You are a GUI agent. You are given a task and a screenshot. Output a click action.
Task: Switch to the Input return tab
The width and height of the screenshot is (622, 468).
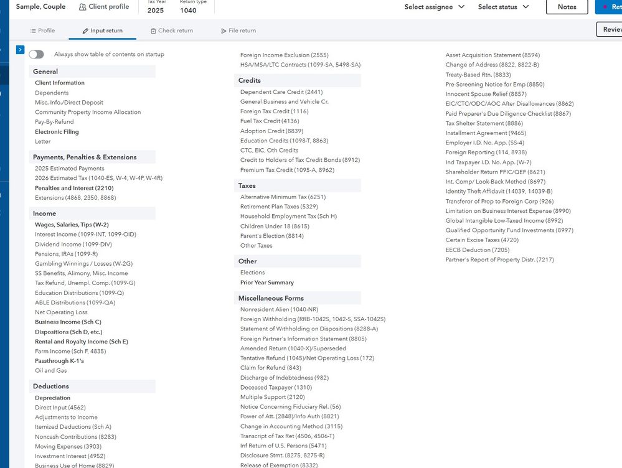pos(103,30)
